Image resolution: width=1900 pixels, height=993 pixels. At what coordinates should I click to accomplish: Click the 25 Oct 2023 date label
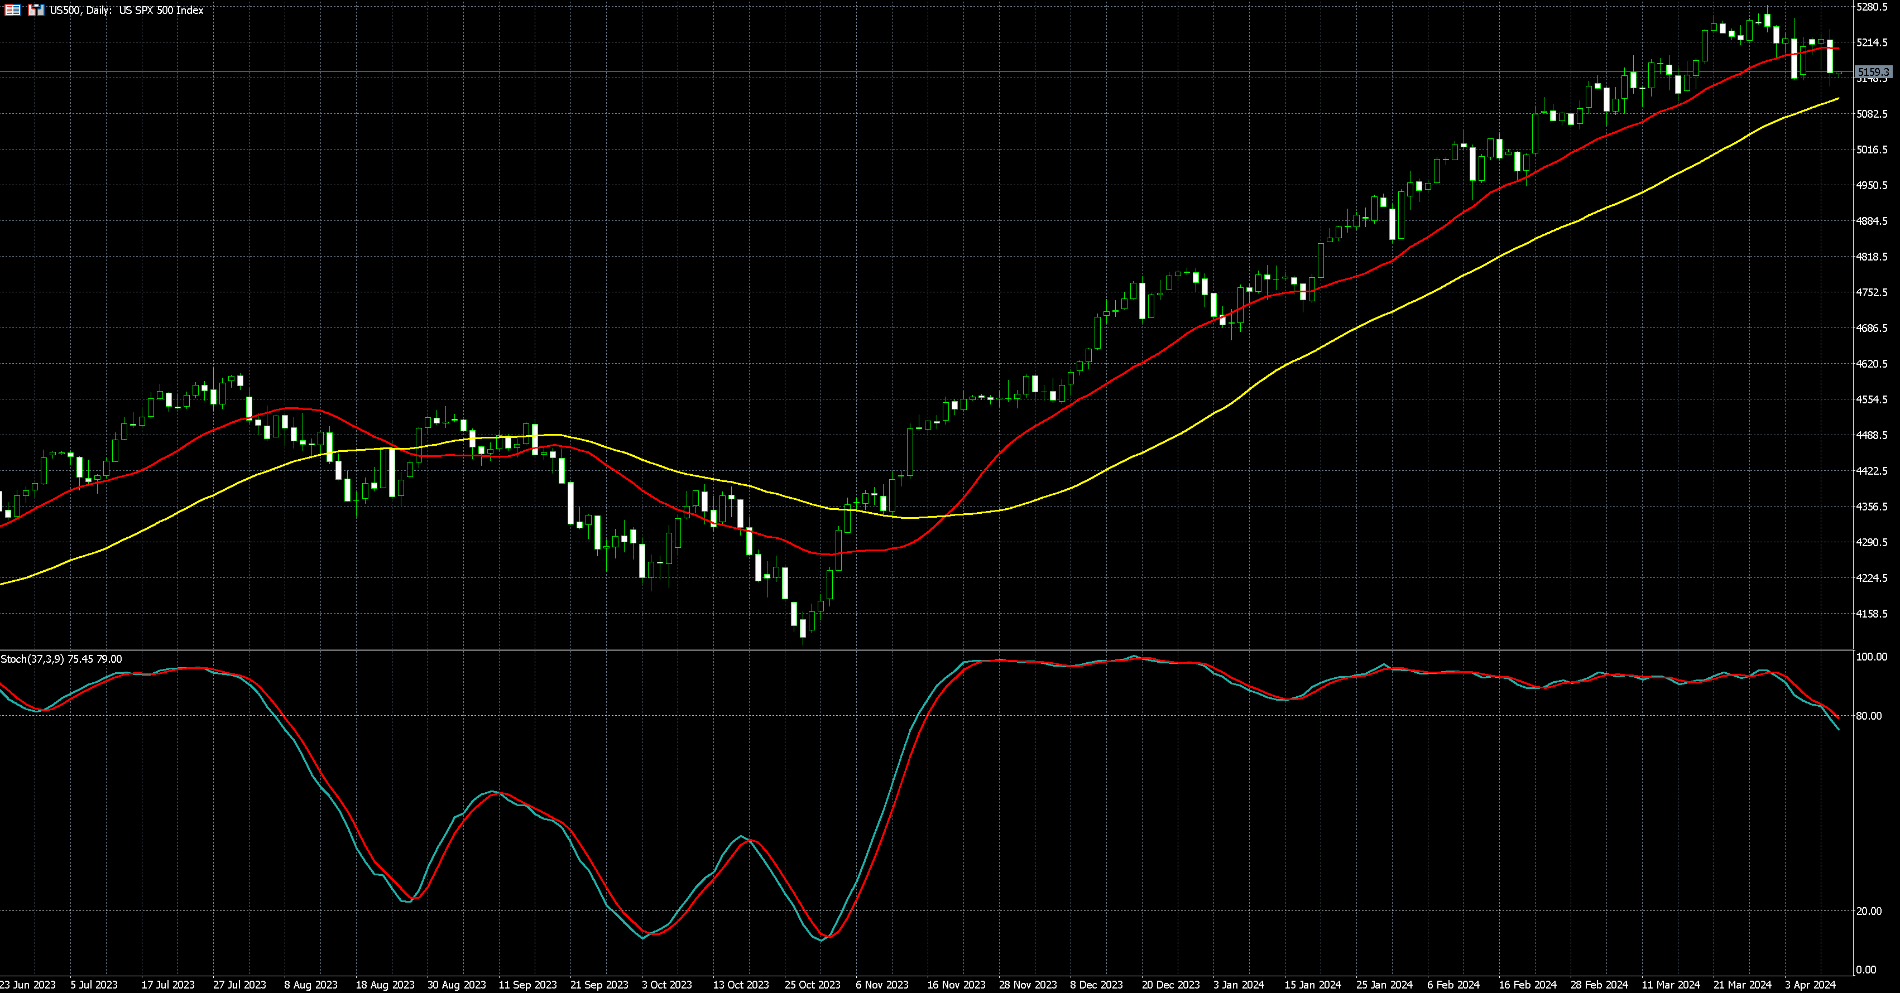coord(812,985)
